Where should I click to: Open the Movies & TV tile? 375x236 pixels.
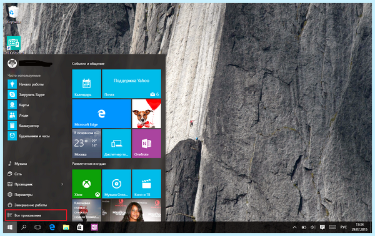point(146,184)
